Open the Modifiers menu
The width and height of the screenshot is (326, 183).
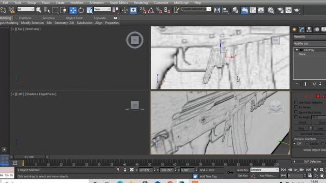(77, 3)
